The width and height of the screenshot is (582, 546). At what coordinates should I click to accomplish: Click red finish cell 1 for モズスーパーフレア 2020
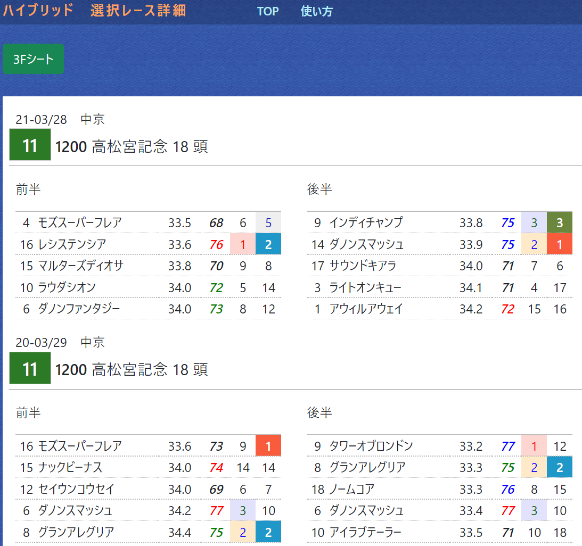[268, 445]
